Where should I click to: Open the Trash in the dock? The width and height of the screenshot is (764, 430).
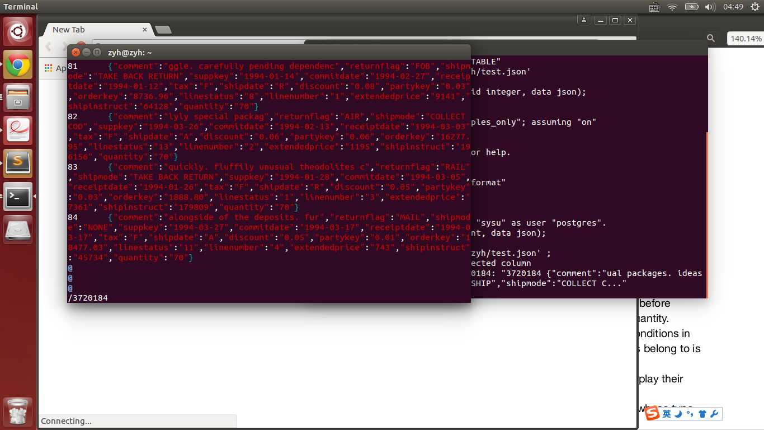click(18, 413)
